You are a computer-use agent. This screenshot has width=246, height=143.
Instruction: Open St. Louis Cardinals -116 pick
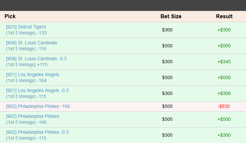coord(31,46)
